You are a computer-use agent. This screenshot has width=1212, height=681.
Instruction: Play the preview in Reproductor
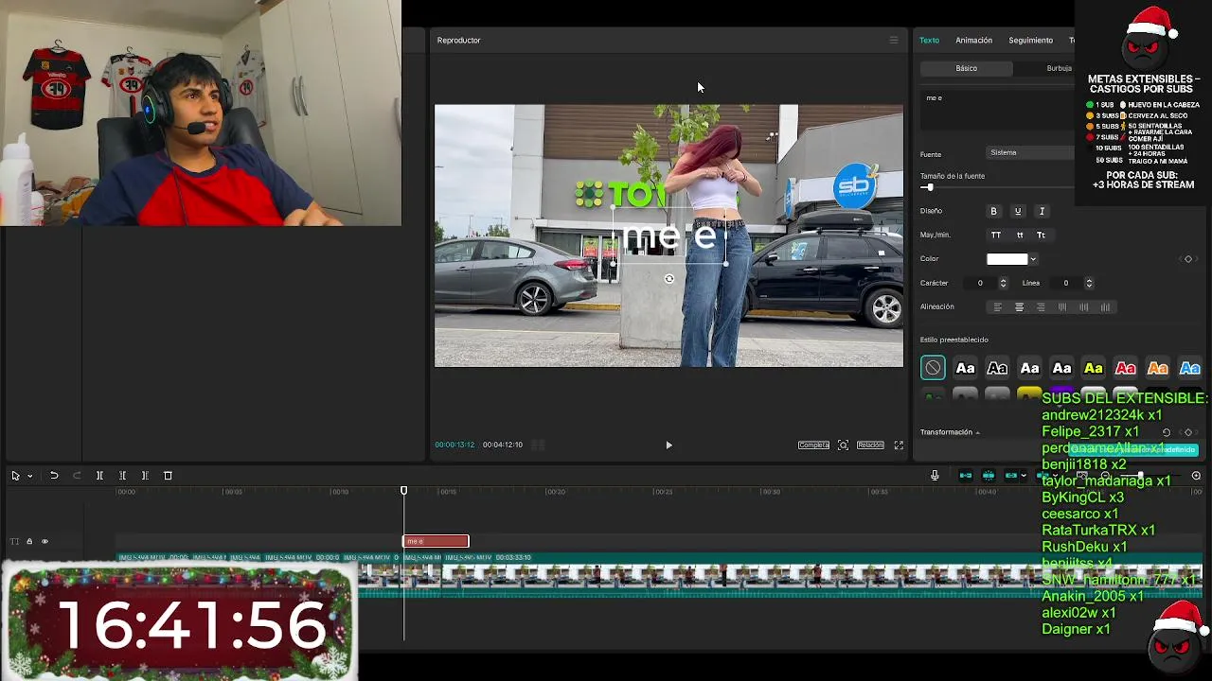pos(668,445)
